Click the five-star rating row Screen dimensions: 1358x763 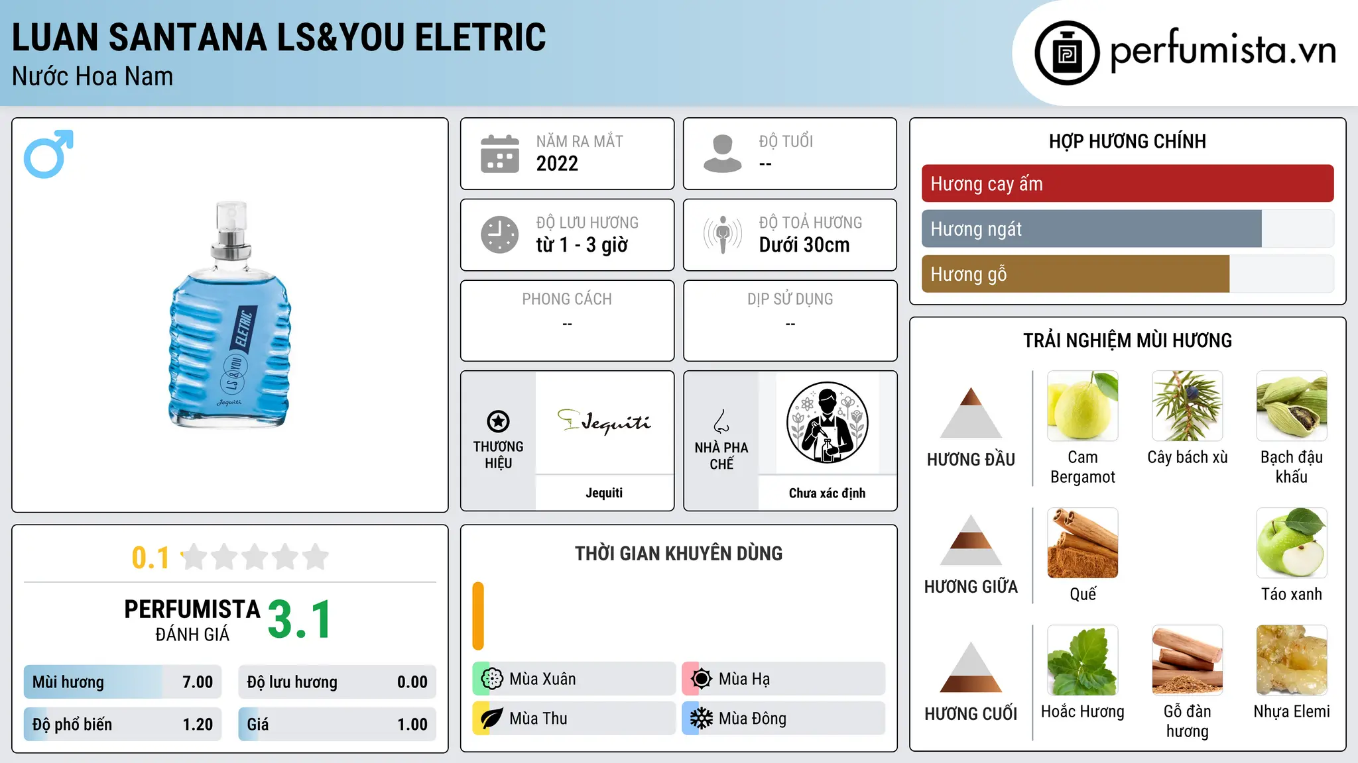[255, 557]
